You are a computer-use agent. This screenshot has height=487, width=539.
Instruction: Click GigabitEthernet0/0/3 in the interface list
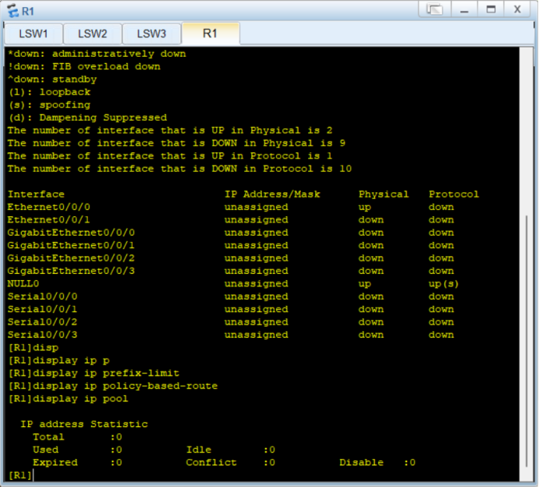tap(71, 271)
